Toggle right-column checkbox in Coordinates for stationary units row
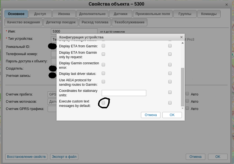The width and height of the screenshot is (234, 164). [170, 92]
